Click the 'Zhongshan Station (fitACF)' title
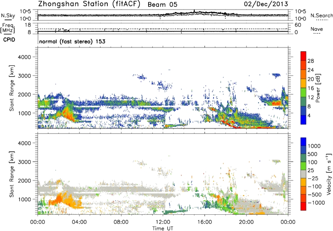333x231 pixels. 89,4
